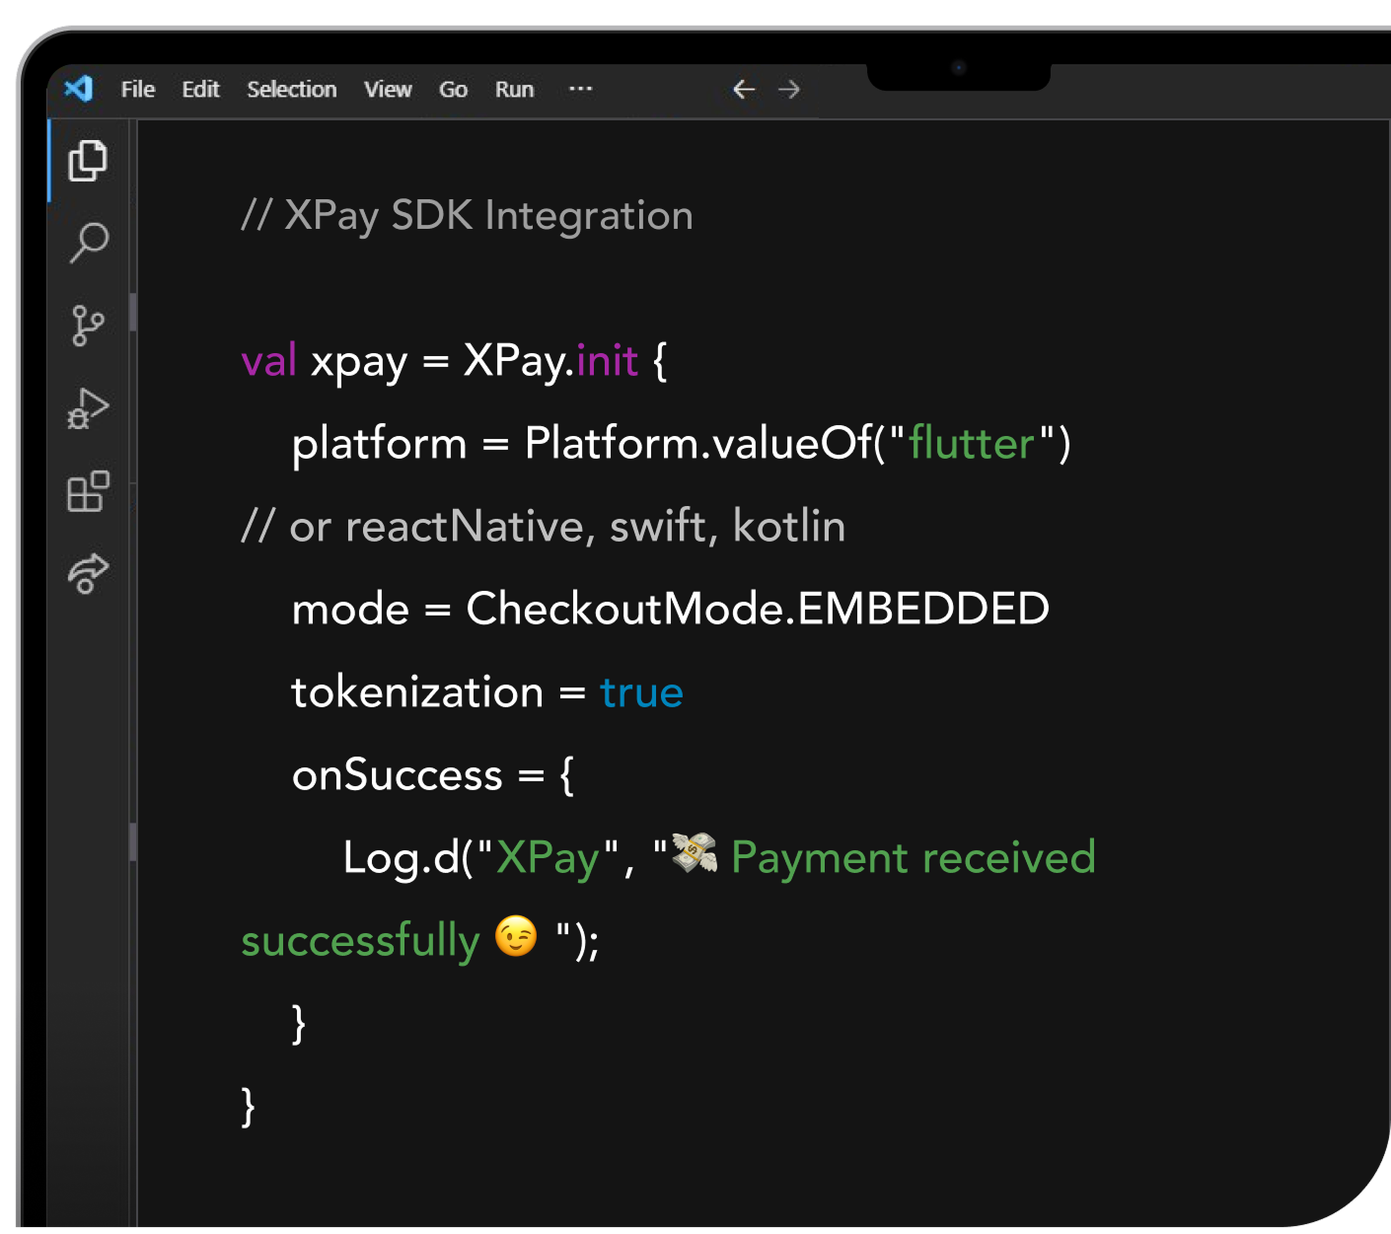Click "CheckoutMode.EMBEDDED" in the code
Screen dimensions: 1391x1234
tap(758, 609)
